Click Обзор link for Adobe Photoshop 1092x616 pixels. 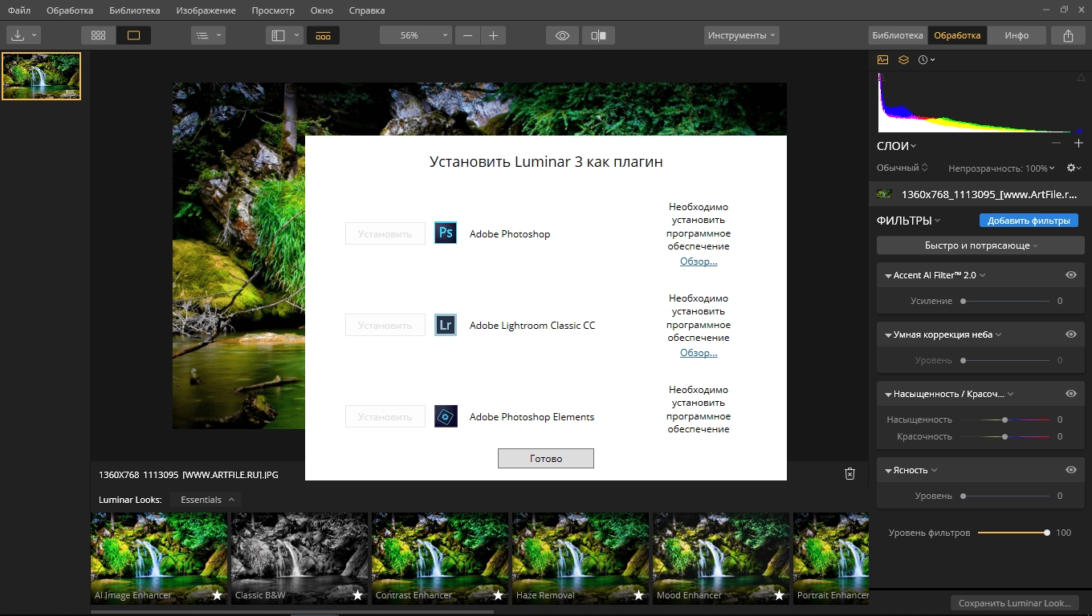tap(699, 261)
